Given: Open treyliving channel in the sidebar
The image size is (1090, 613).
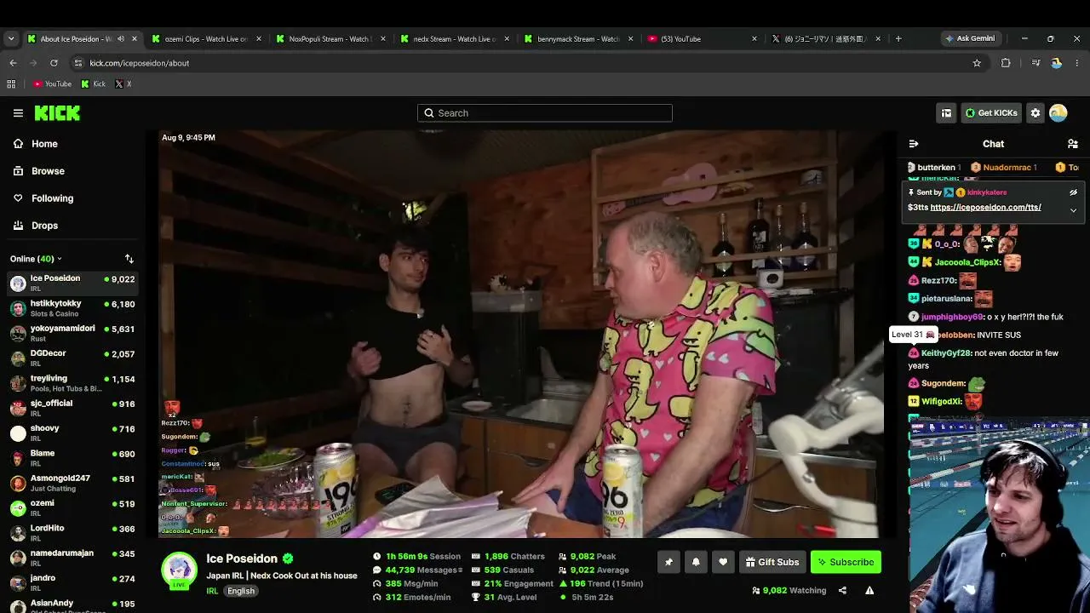Looking at the screenshot, I should [x=72, y=383].
